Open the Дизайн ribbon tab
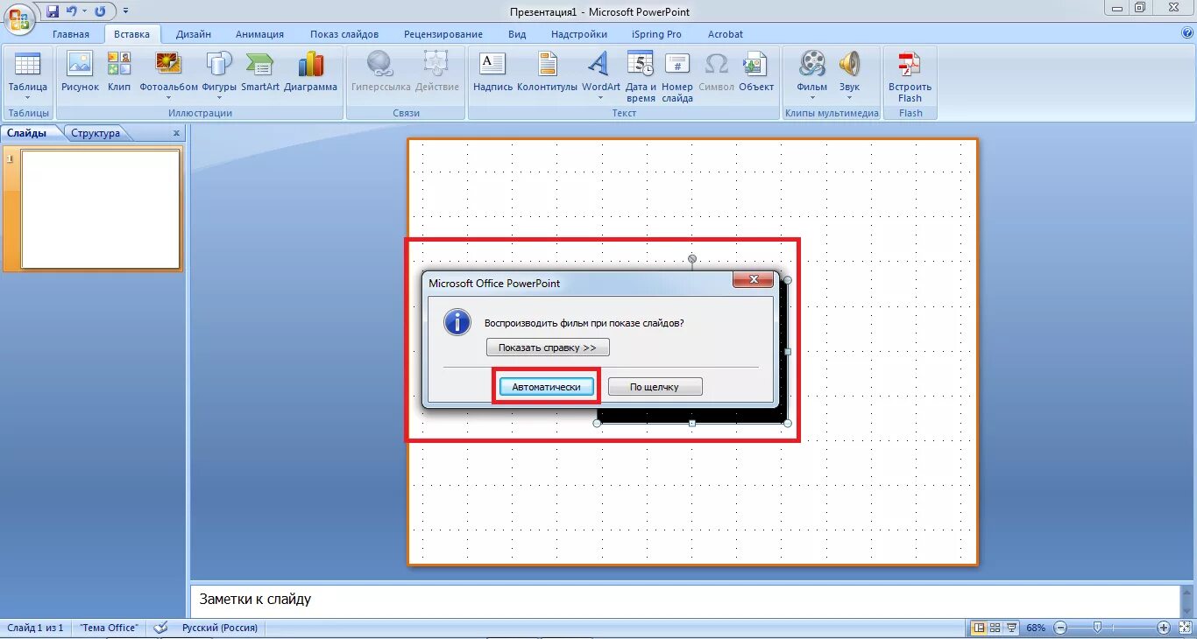Screen dimensions: 1197x639 [193, 33]
